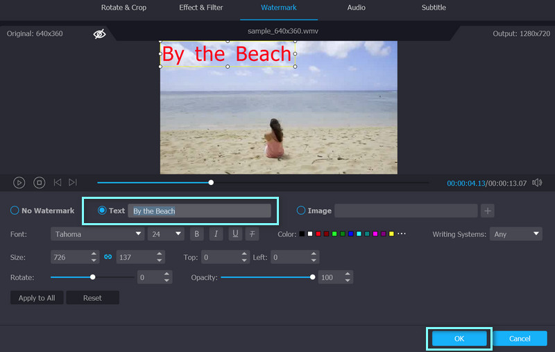Select the Image watermark option
The height and width of the screenshot is (352, 555).
pos(302,211)
